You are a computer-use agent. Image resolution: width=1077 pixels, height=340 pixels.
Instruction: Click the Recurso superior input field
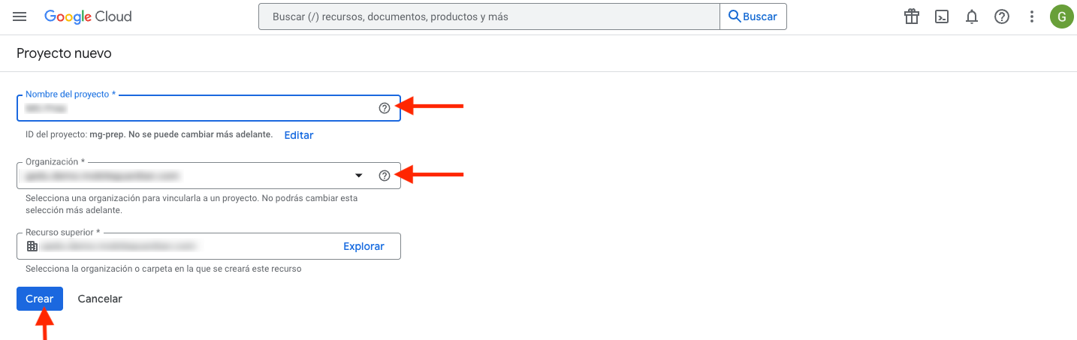(x=180, y=246)
